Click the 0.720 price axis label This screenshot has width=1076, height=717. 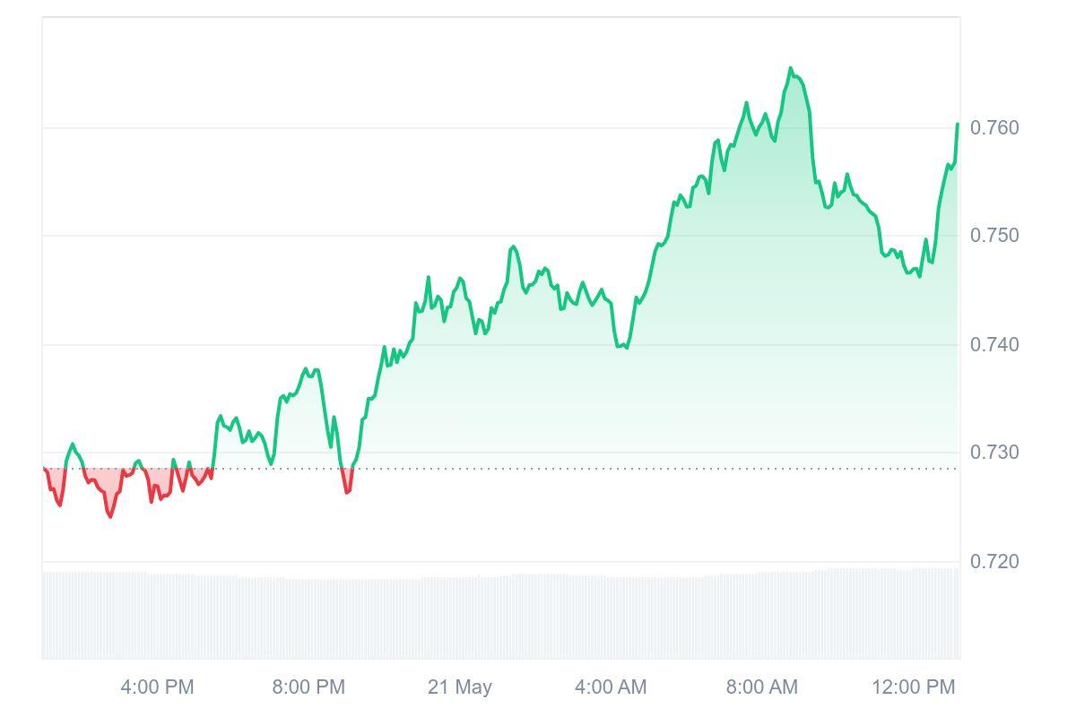pos(994,561)
